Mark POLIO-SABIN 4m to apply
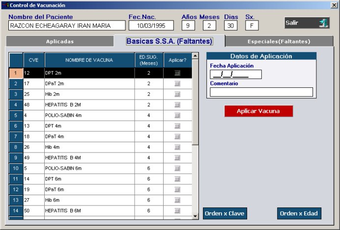The image size is (340, 230). 177,115
